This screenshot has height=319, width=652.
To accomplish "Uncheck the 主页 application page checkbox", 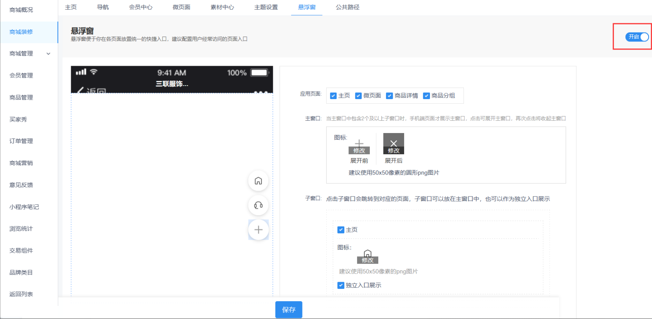I will coord(333,96).
